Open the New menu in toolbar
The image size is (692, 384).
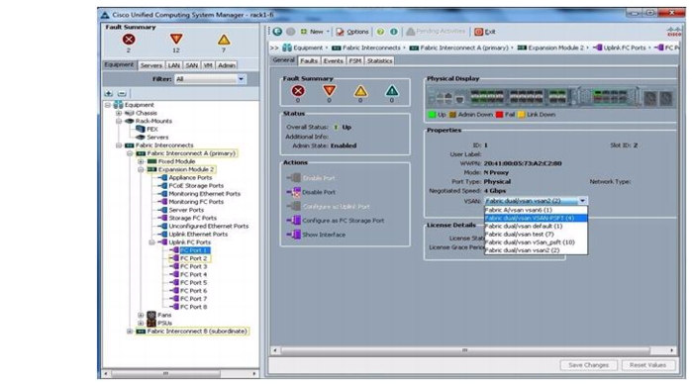(x=315, y=32)
